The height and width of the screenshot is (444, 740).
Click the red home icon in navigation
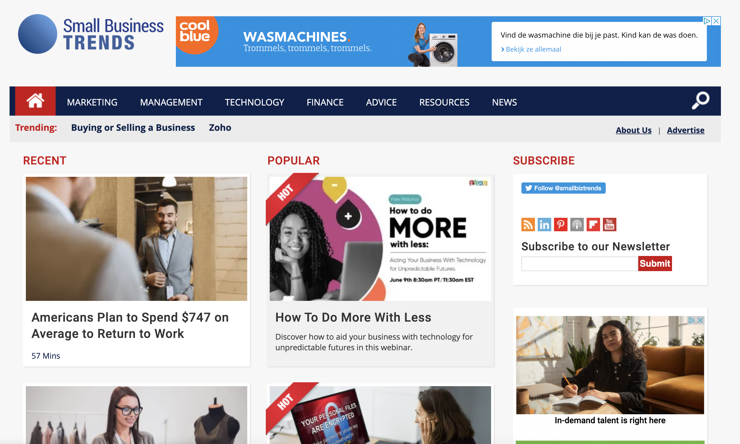[35, 101]
